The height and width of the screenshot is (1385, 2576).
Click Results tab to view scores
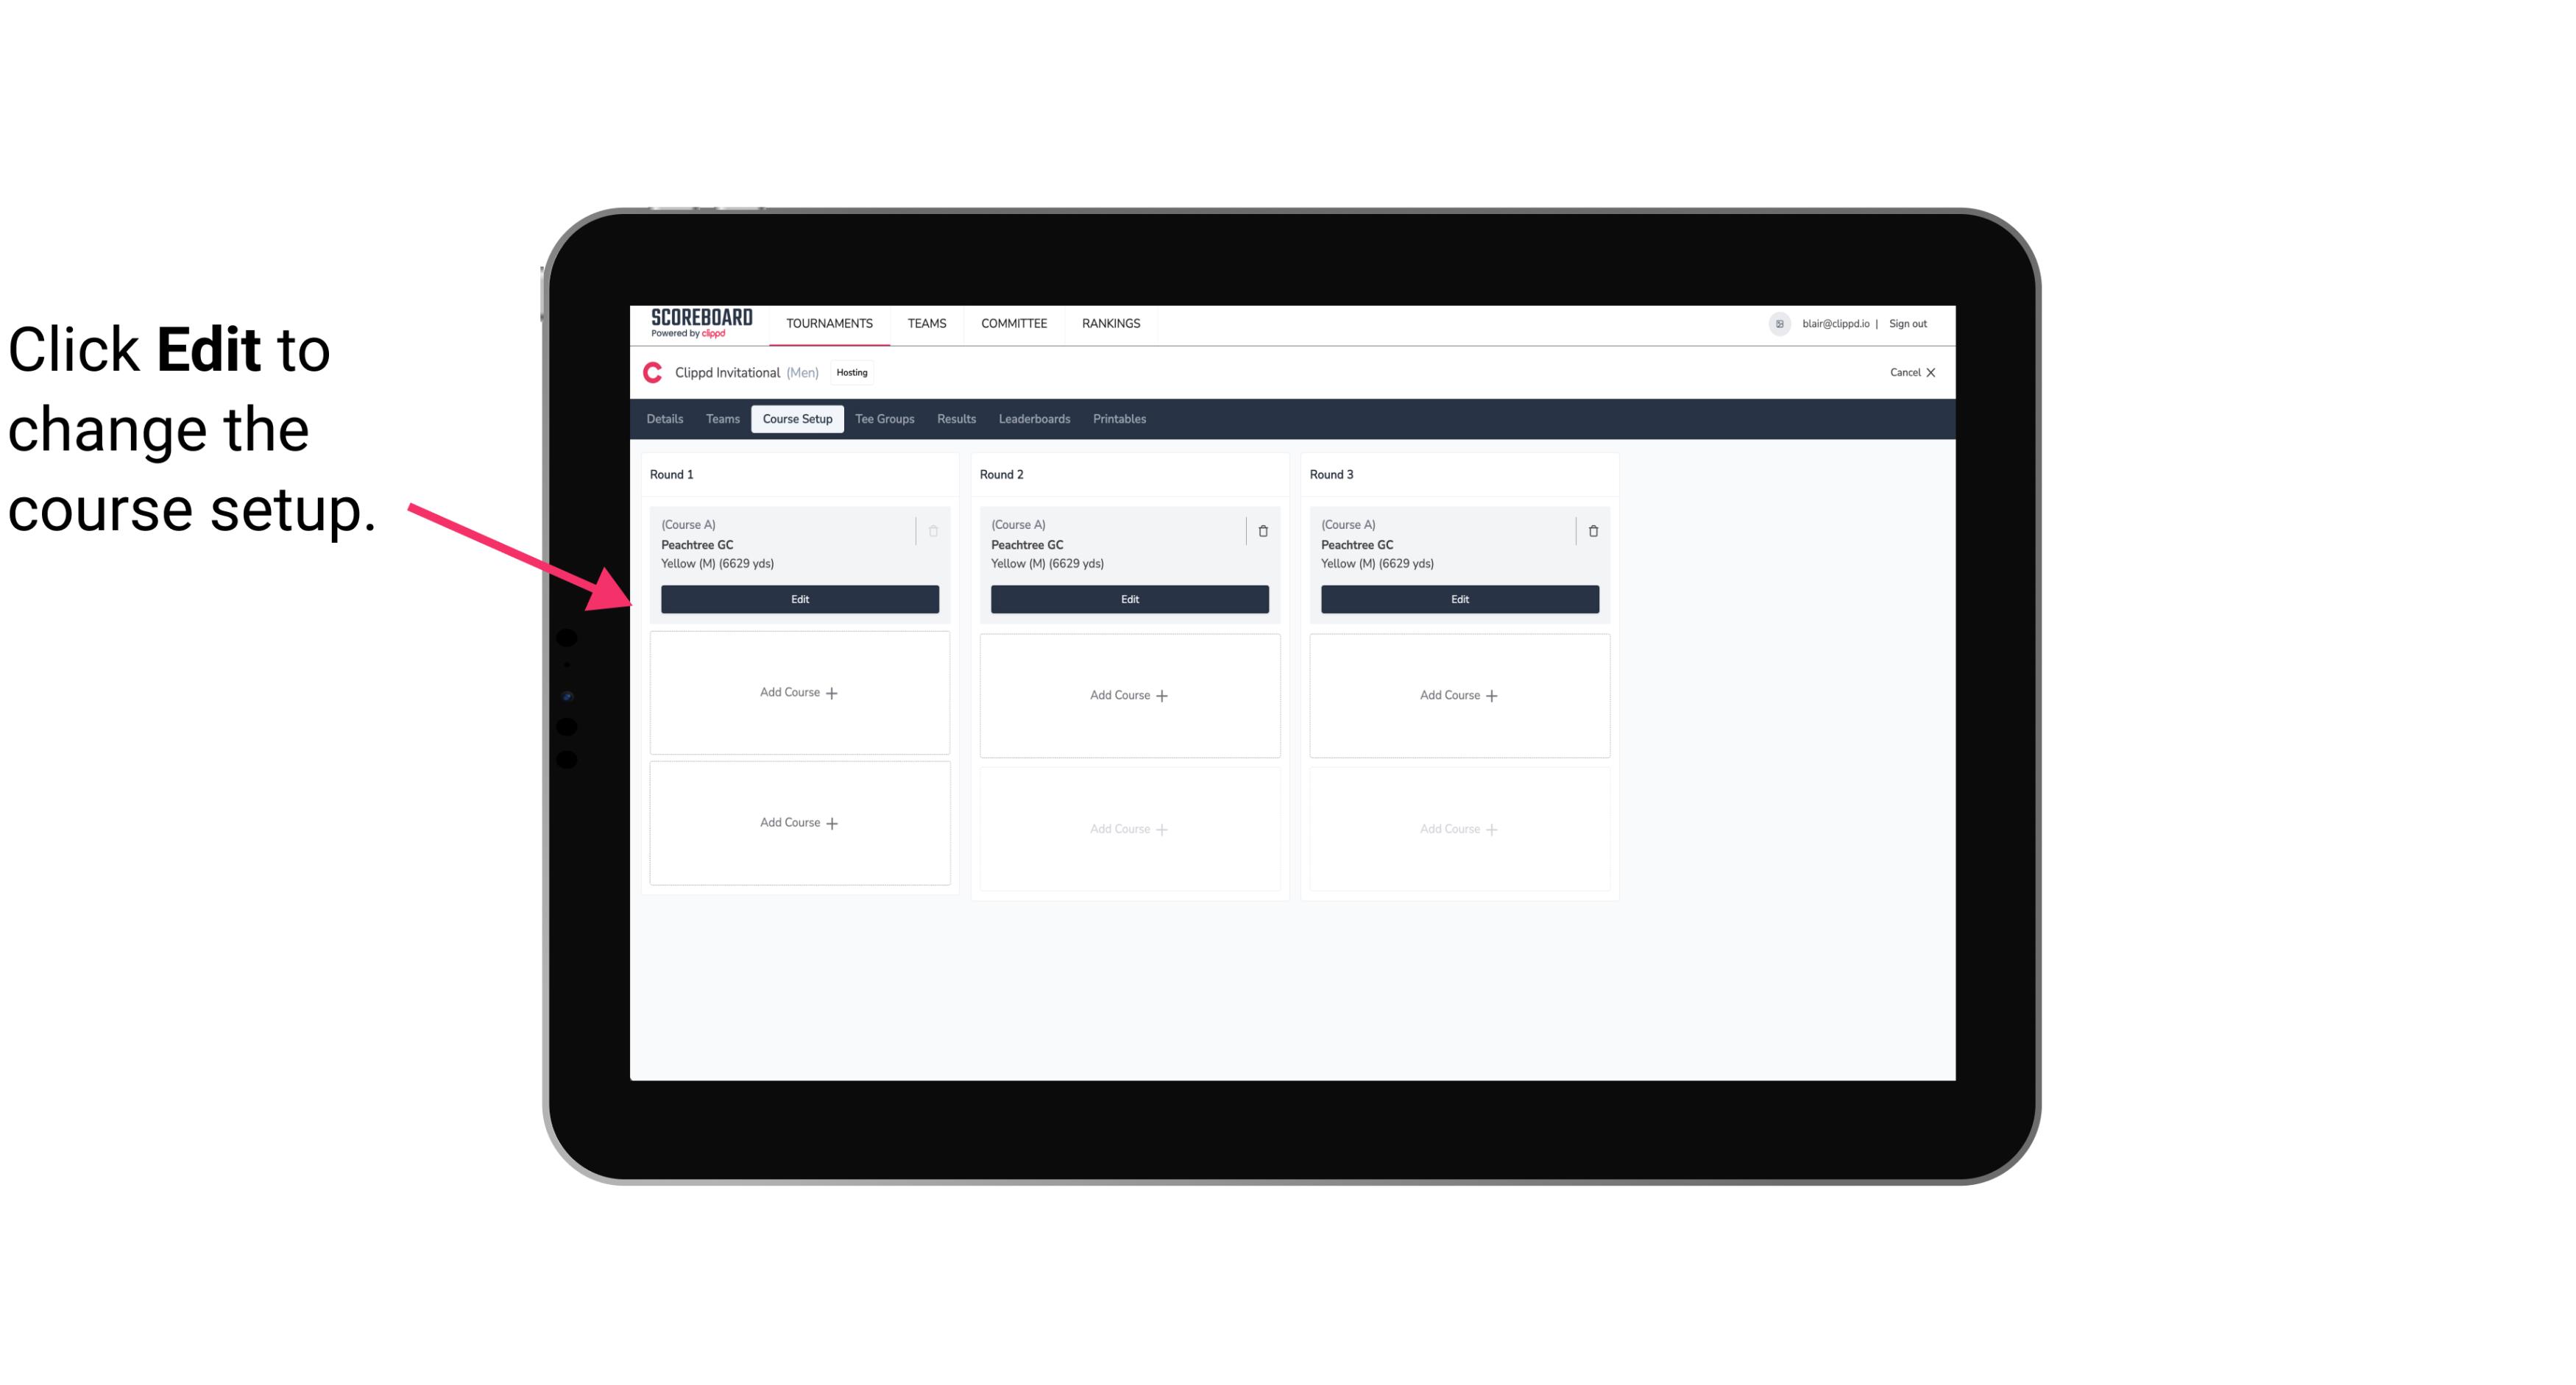[957, 419]
